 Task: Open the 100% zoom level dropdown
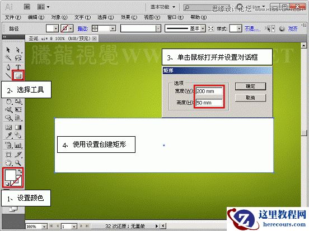pos(45,227)
